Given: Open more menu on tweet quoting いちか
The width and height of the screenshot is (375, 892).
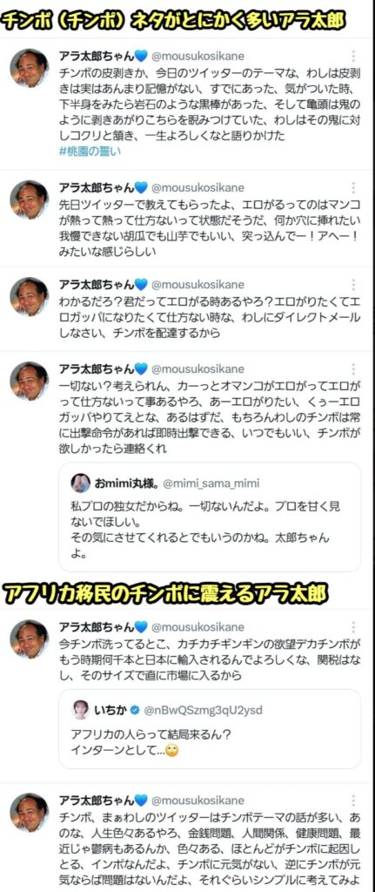Looking at the screenshot, I should (353, 627).
